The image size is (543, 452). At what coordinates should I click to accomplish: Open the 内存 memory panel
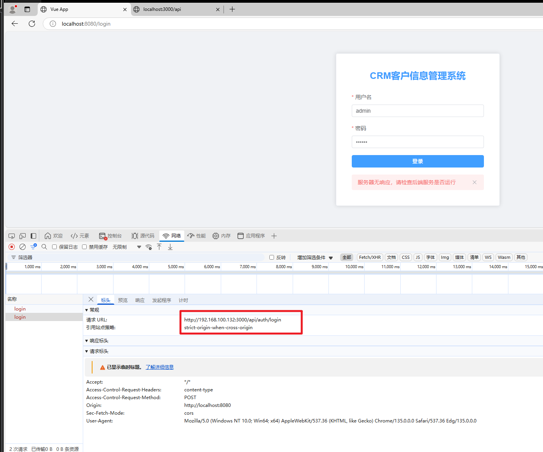tap(222, 236)
